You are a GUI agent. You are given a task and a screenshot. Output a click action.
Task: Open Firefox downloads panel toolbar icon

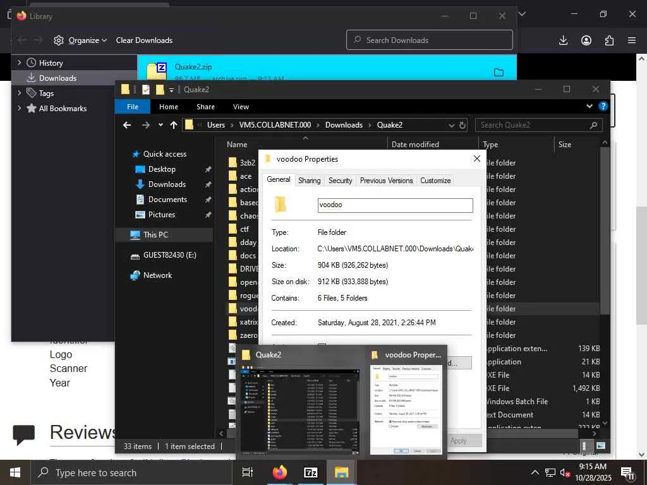pos(563,40)
